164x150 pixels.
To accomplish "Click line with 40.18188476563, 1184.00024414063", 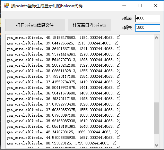I will click(x=63, y=37).
